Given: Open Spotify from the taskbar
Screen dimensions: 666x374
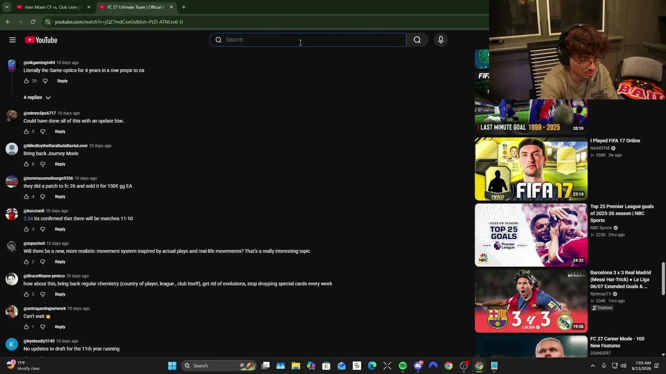Looking at the screenshot, I should 403,366.
